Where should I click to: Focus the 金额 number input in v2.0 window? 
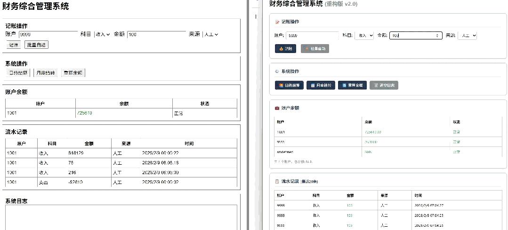[x=416, y=36]
